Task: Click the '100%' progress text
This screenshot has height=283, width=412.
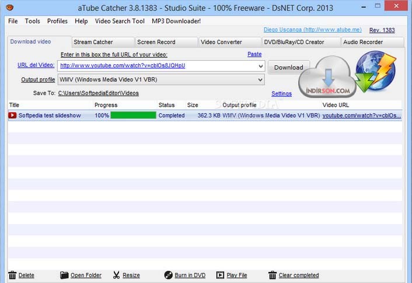Action: click(x=102, y=116)
